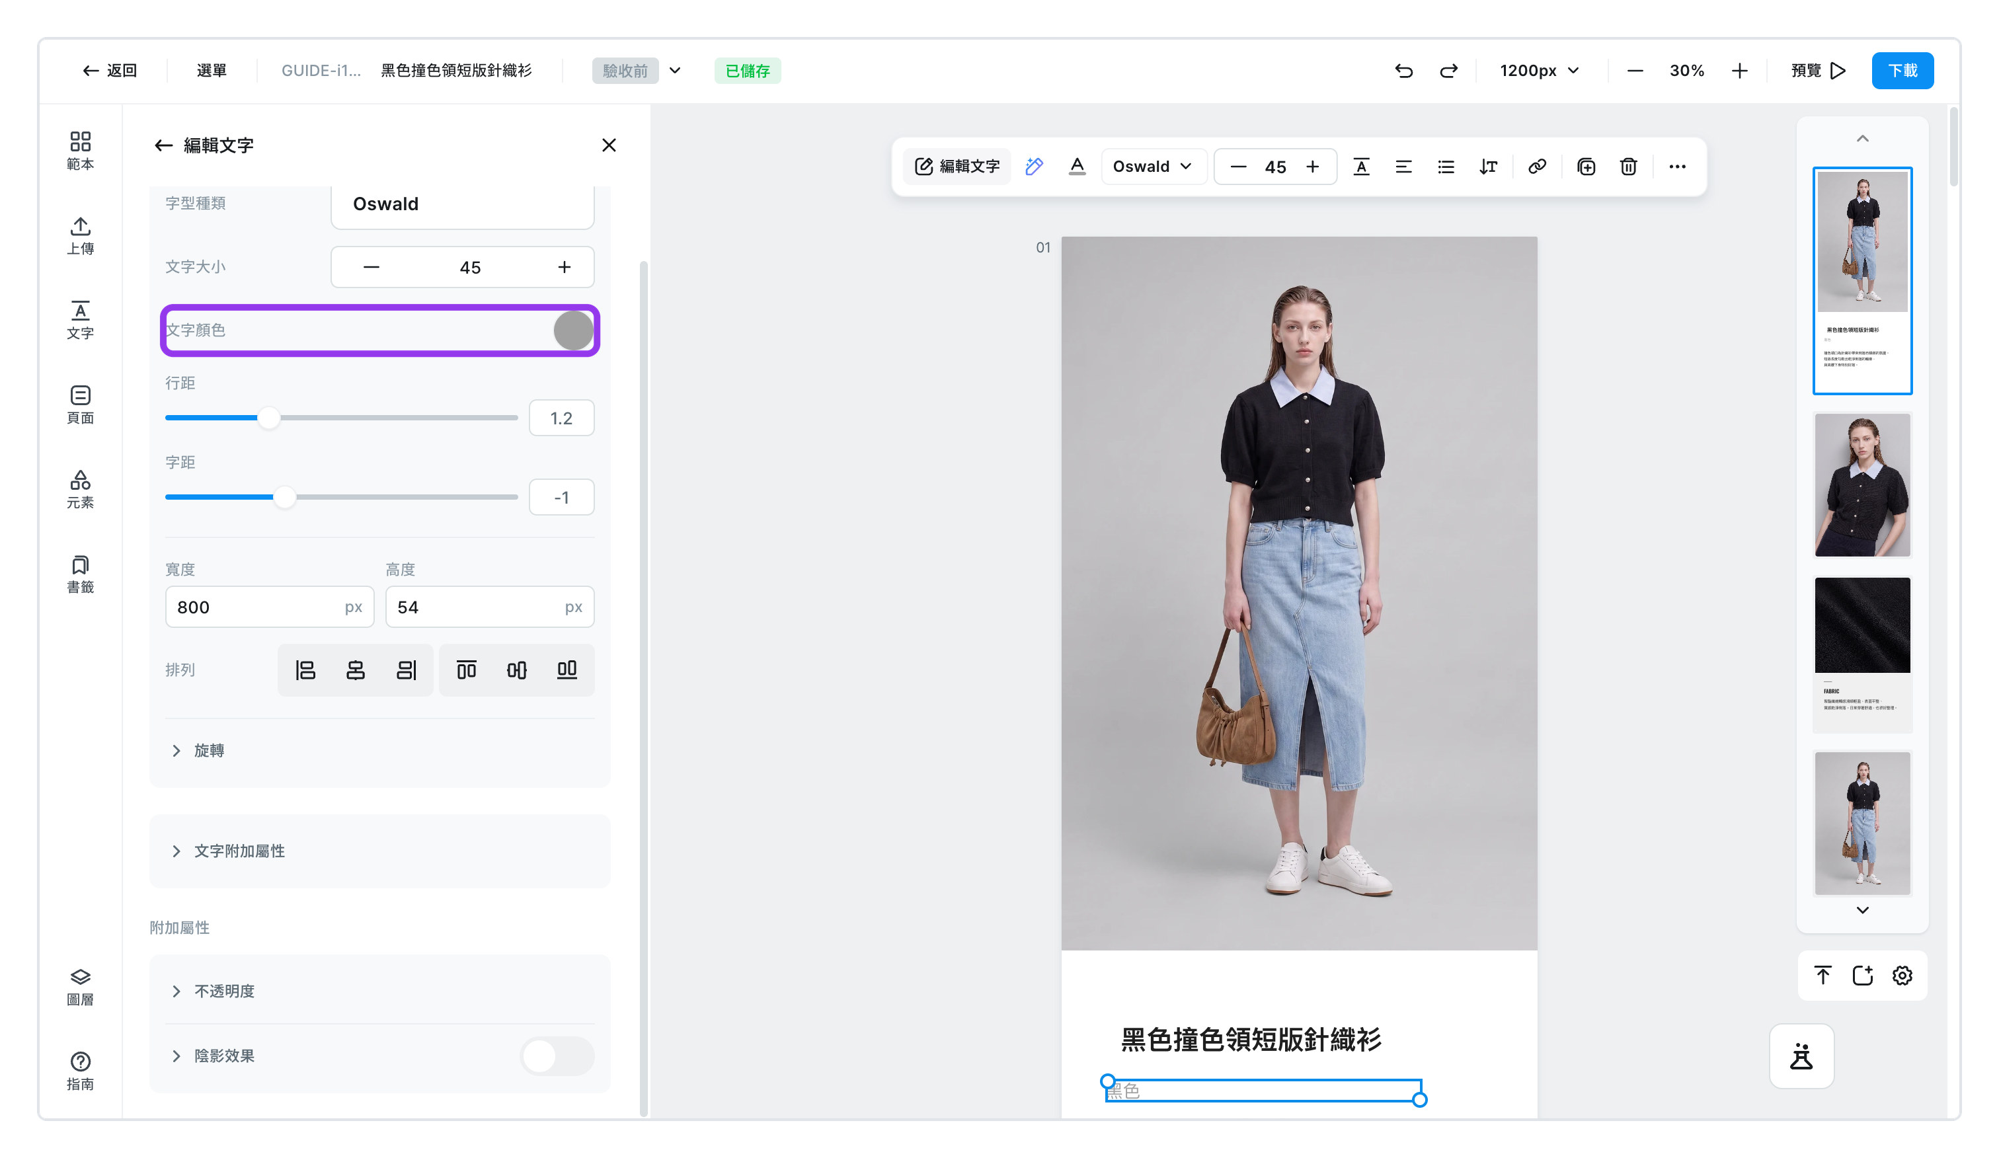Open the 圖層 layers panel
Screen dimensions: 1999x1158
coord(80,987)
